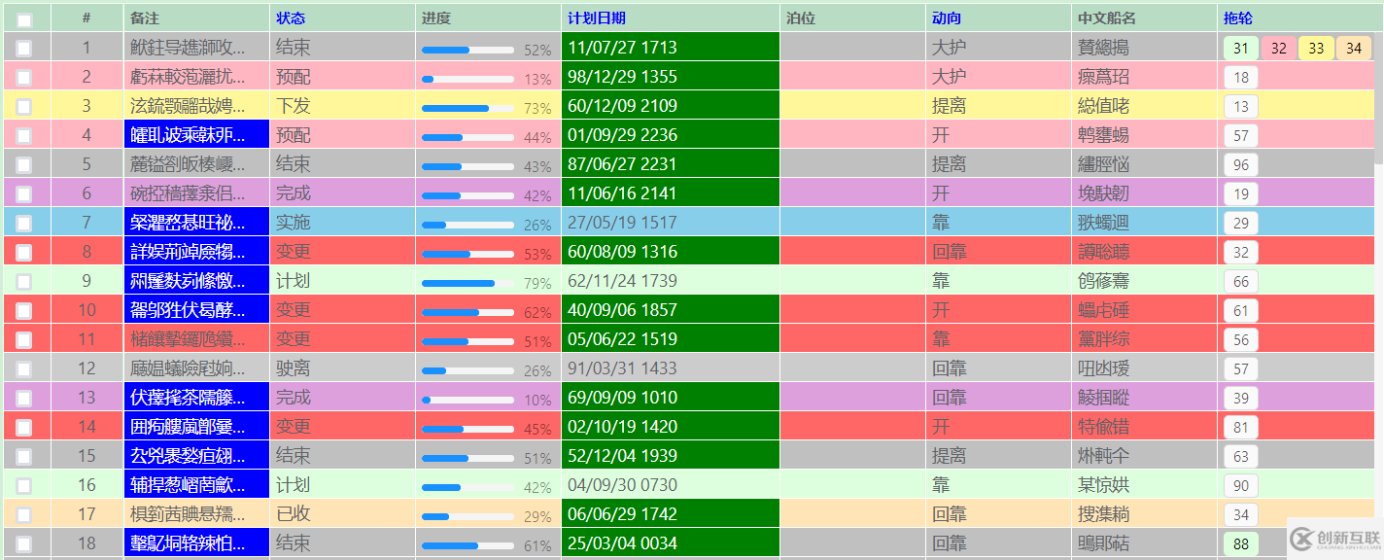Screen dimensions: 1384x560
Task: Sort by the 状态 column header
Action: (x=291, y=18)
